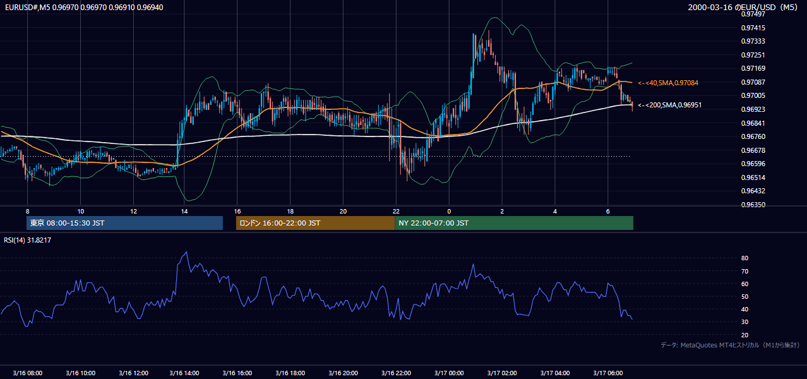This screenshot has width=807, height=379.
Task: Click hour 14 on the chart time axis
Action: pos(184,211)
